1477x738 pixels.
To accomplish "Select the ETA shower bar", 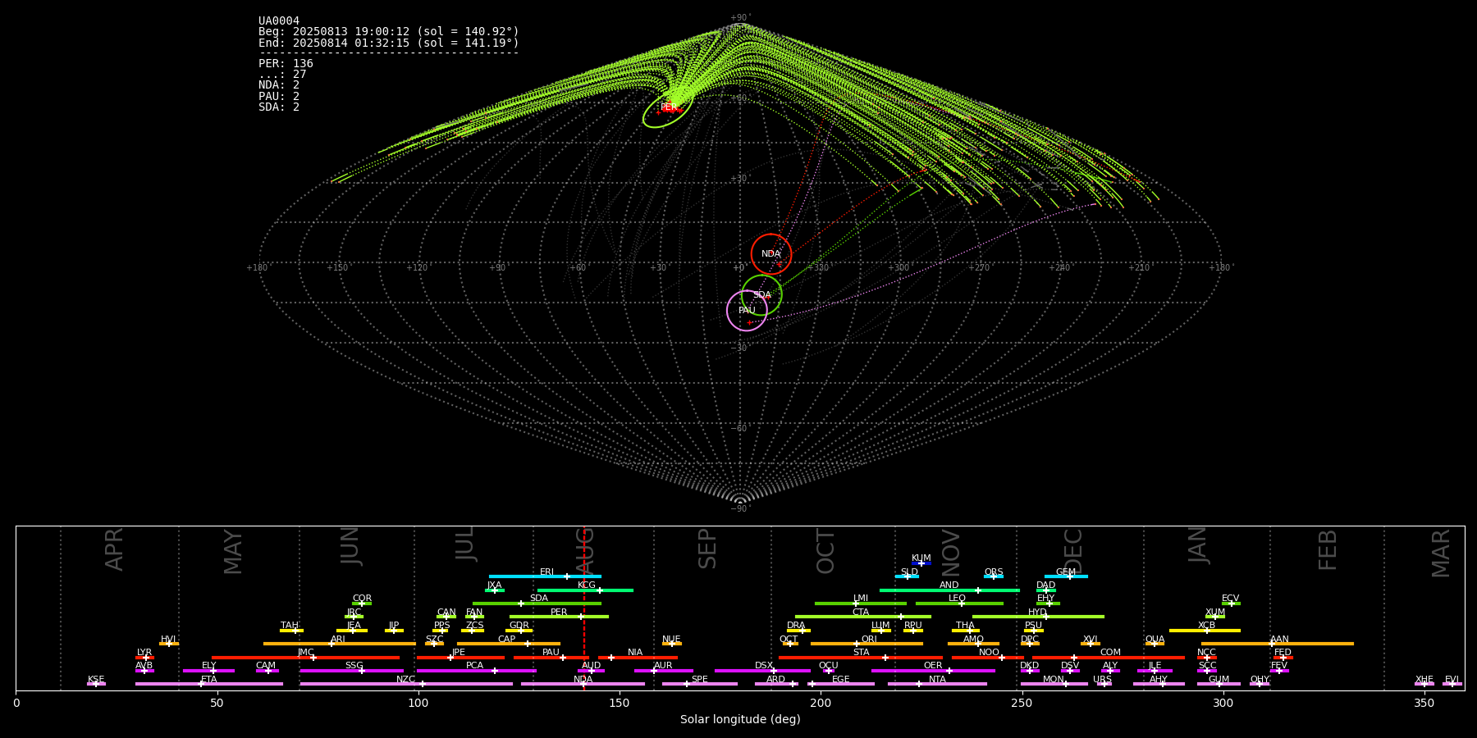I will [209, 684].
